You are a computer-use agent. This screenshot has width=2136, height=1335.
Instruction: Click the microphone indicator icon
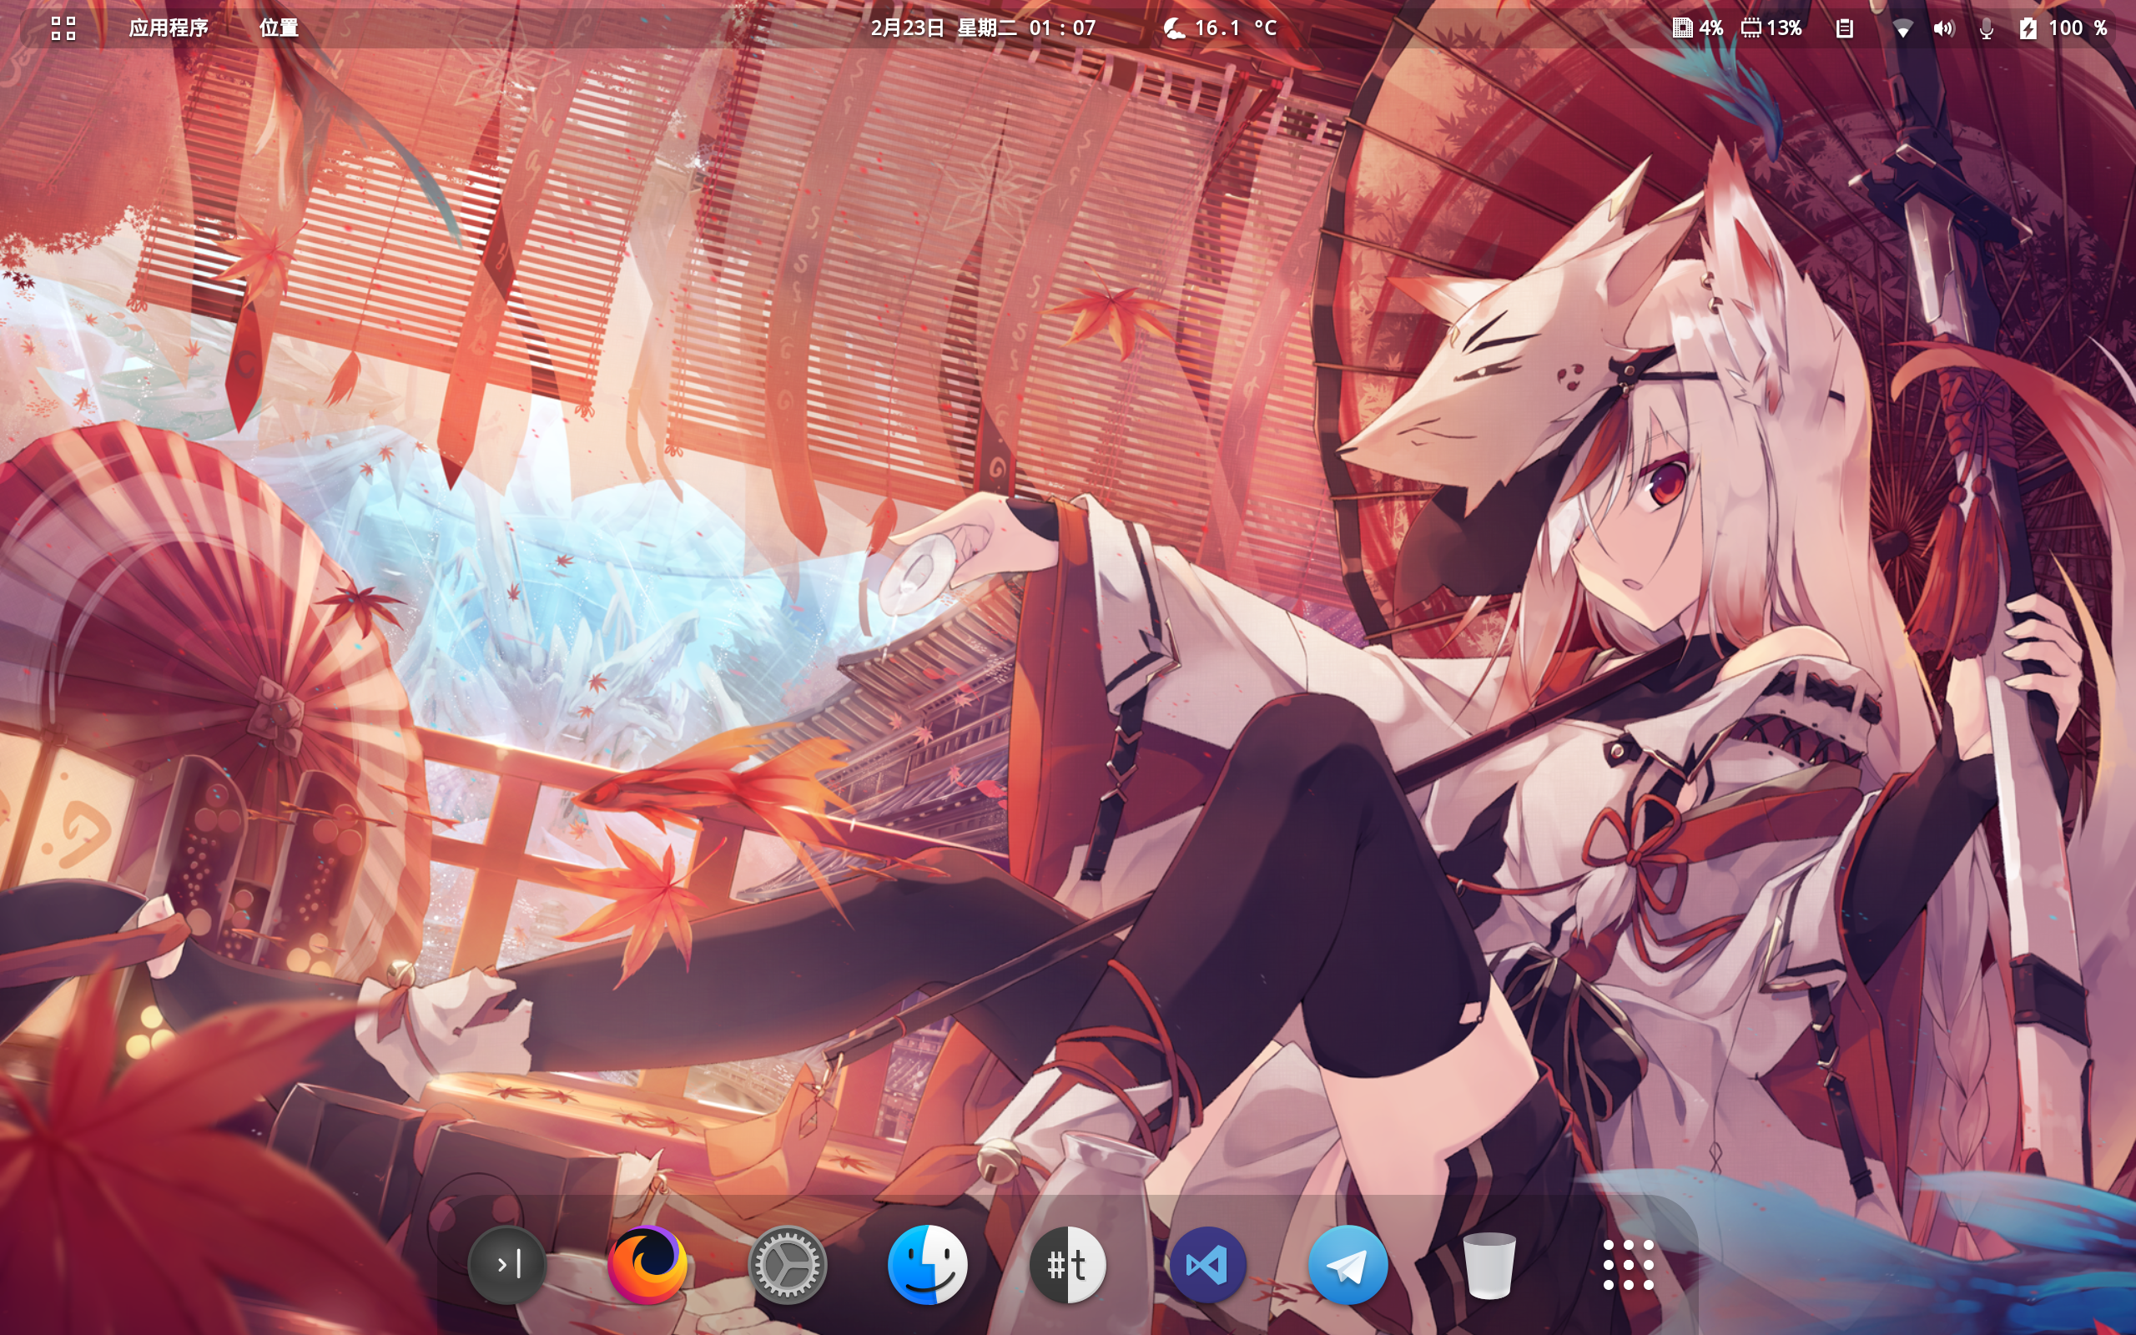pos(1986,28)
